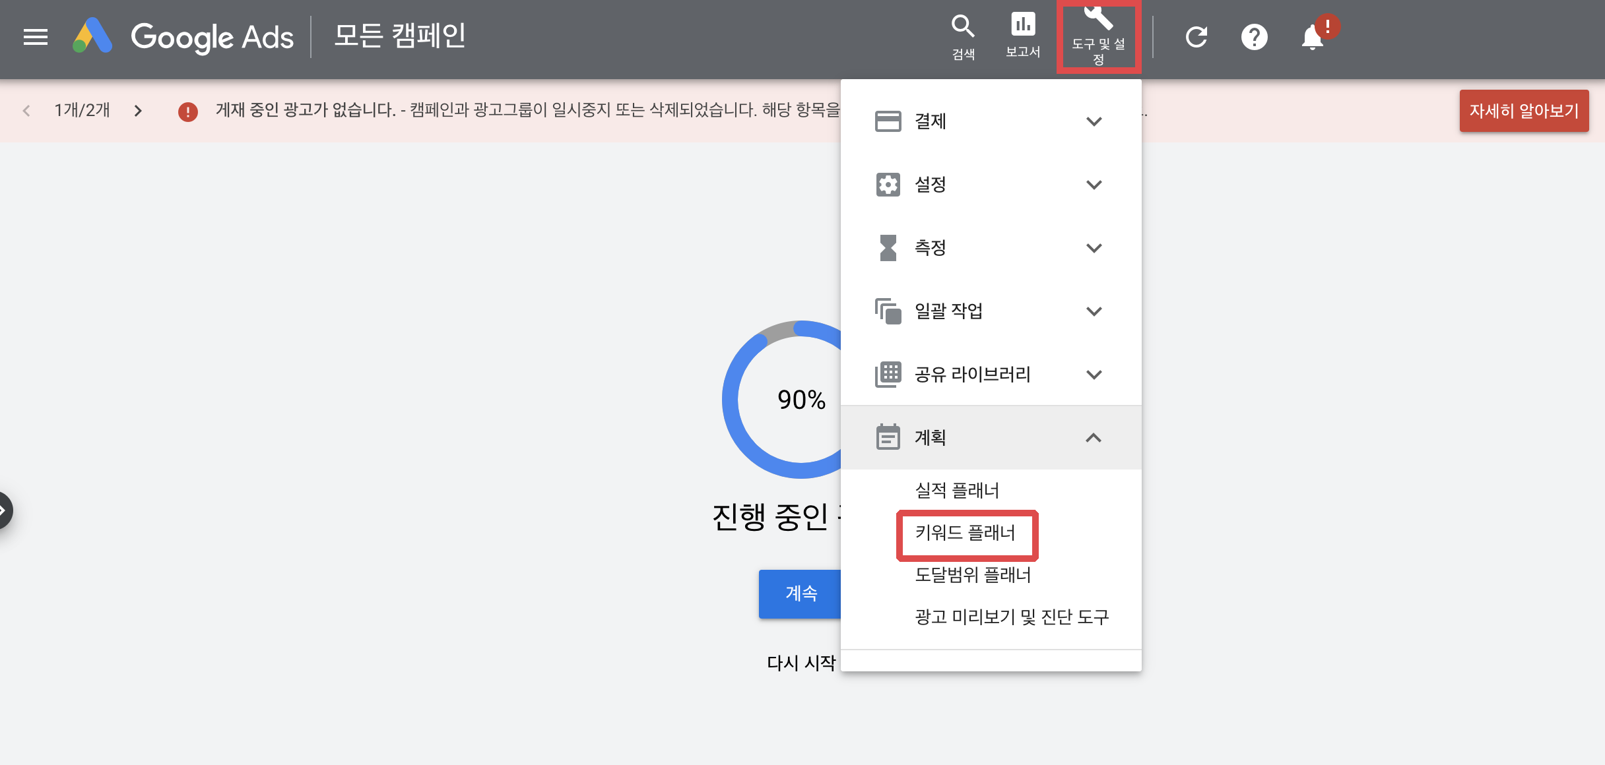The height and width of the screenshot is (765, 1605).
Task: Expand the 설정 (settings) section
Action: [x=990, y=185]
